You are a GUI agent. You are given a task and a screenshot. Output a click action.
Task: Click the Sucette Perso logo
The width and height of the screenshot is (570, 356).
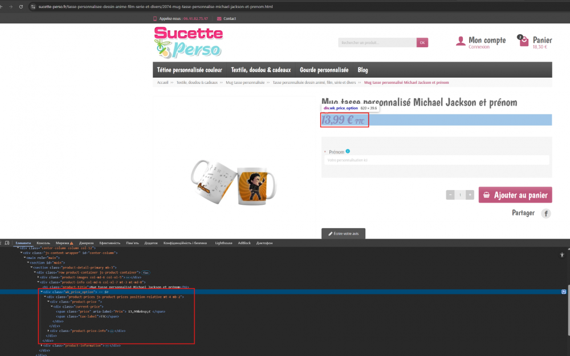189,43
